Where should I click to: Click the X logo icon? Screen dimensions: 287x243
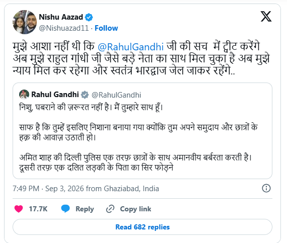pos(266,17)
